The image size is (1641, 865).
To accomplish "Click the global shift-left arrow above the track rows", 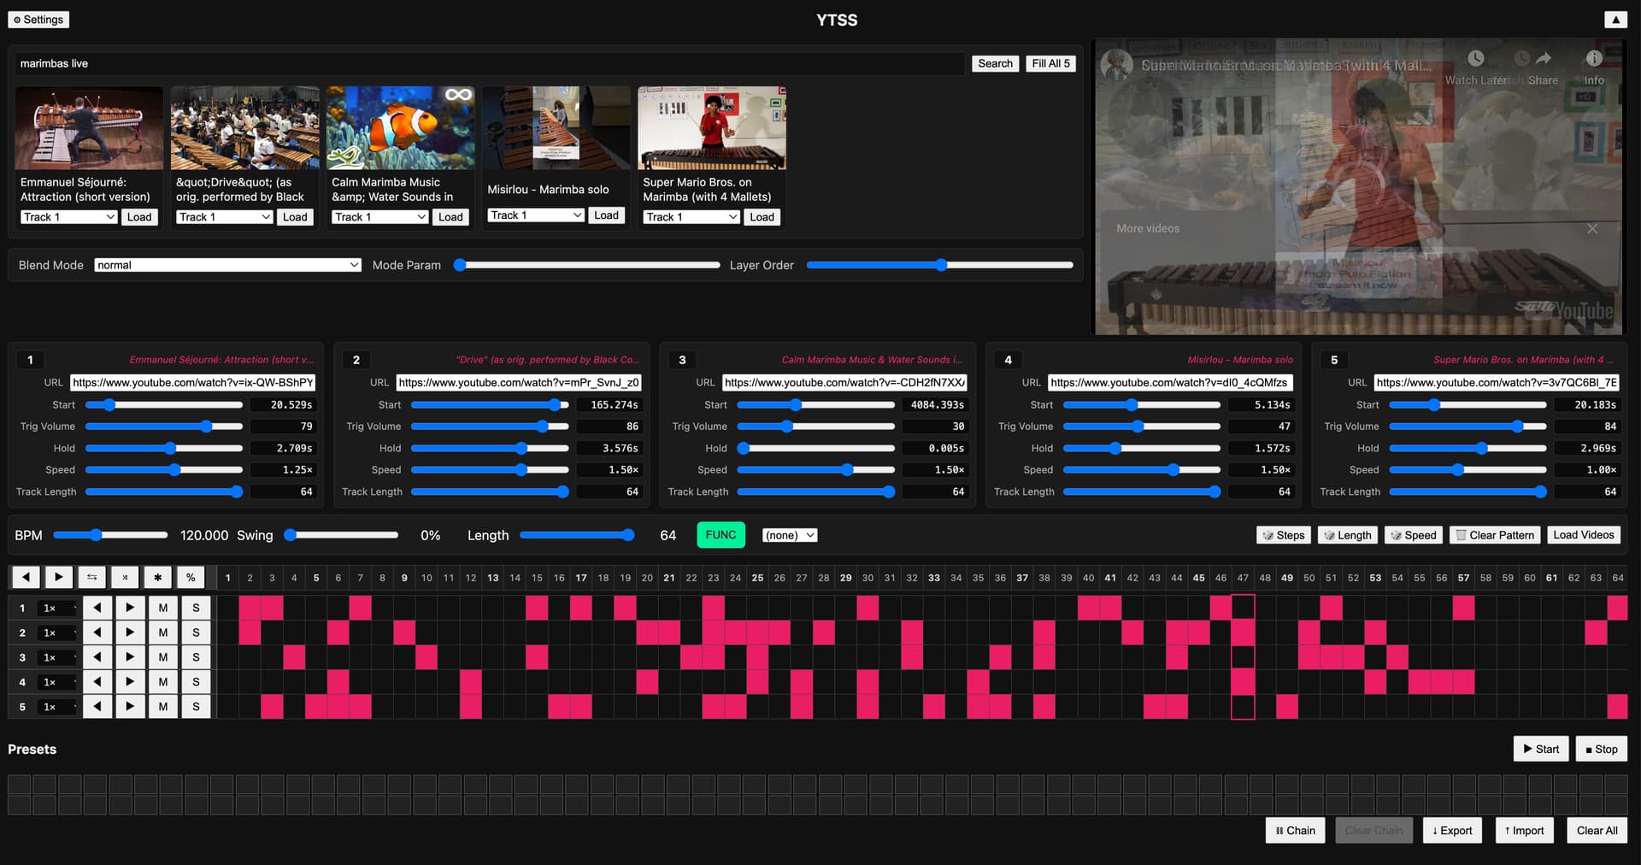I will click(x=26, y=578).
